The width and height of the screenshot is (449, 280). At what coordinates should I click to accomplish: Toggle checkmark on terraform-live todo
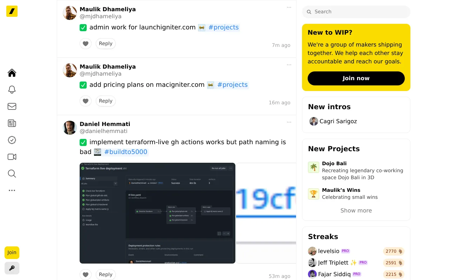pyautogui.click(x=83, y=142)
